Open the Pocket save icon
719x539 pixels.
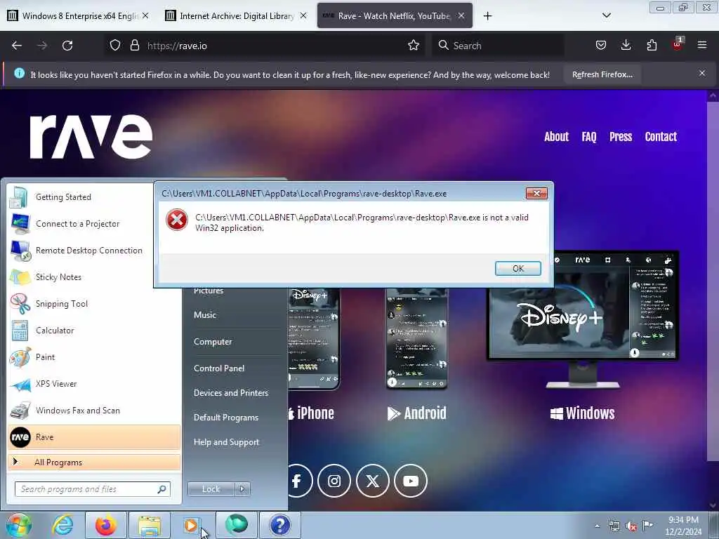pyautogui.click(x=601, y=46)
